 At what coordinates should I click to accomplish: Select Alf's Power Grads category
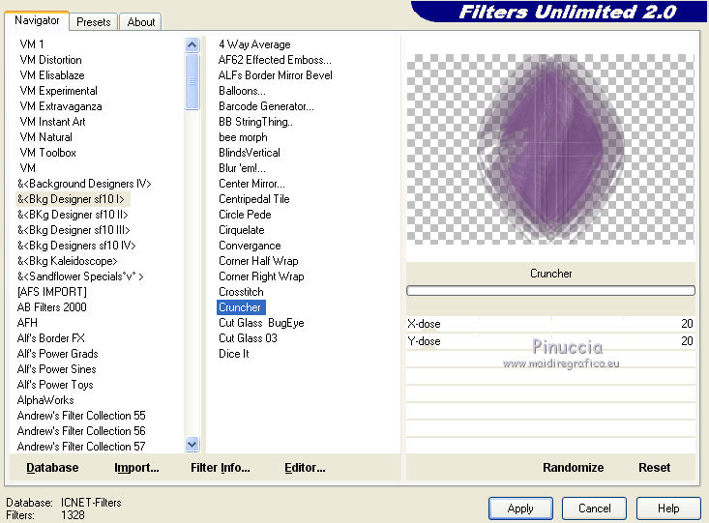58,354
